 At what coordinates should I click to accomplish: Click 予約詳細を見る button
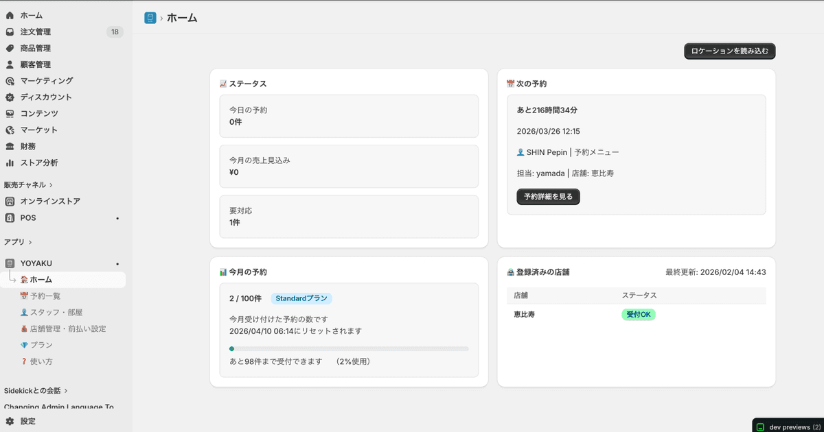548,197
